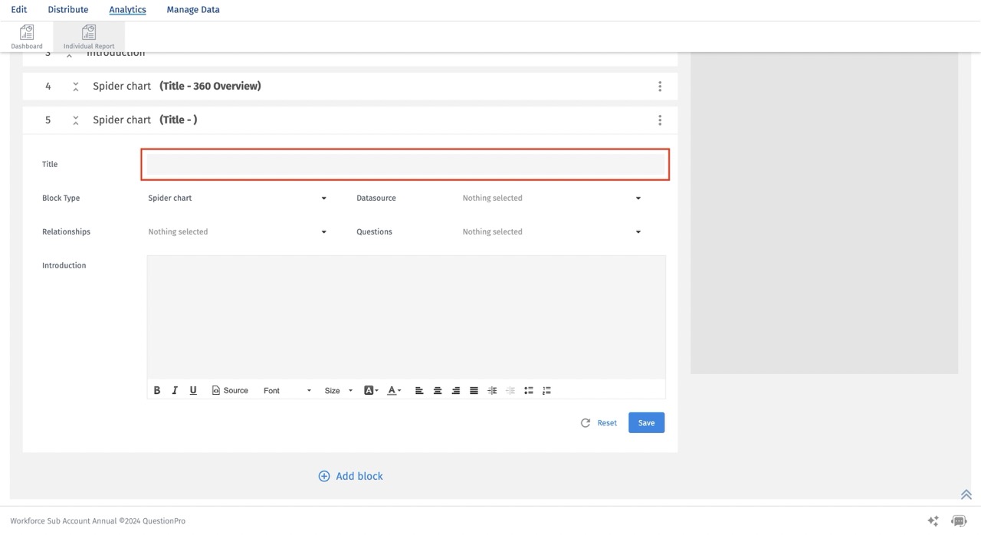Insert a bulleted list
Screen dimensions: 981x535
point(529,390)
